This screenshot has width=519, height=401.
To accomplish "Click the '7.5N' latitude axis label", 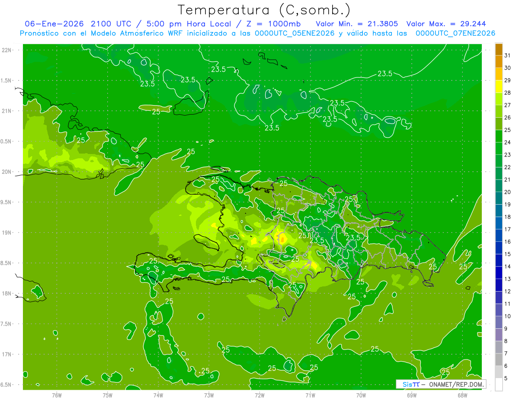I will click(6, 324).
